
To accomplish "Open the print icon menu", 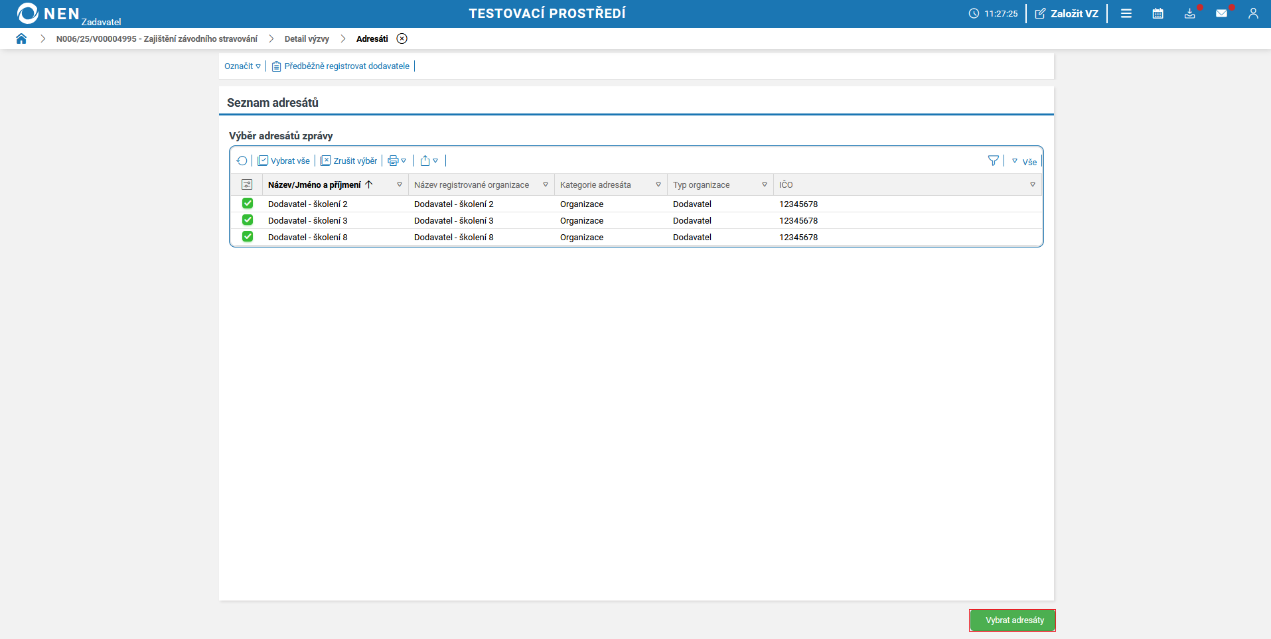I will coord(396,161).
